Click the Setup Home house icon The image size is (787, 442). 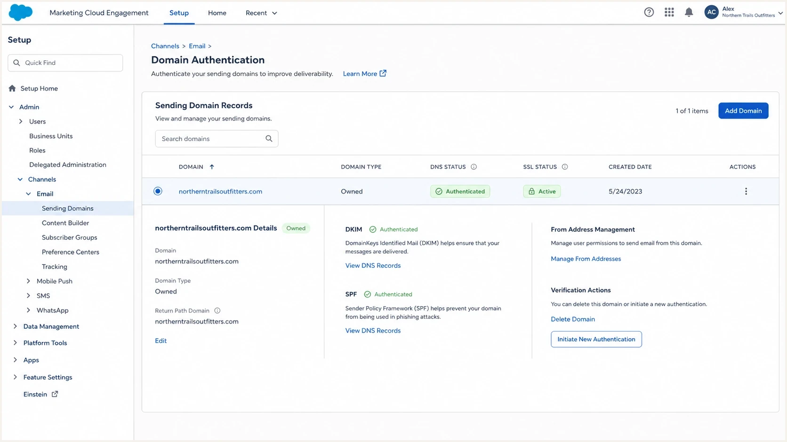12,88
